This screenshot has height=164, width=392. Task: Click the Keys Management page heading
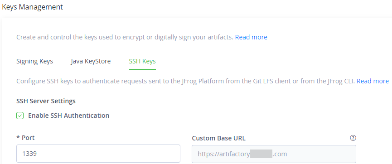(x=32, y=7)
